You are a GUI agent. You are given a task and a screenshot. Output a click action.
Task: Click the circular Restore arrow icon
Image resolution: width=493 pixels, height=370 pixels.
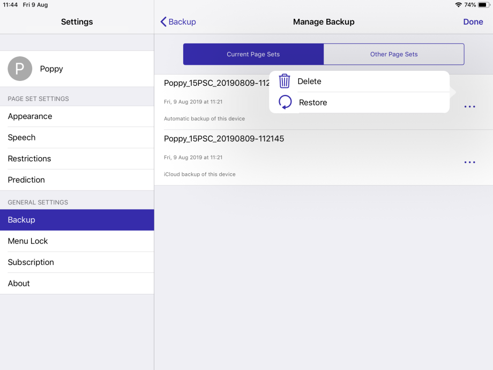pyautogui.click(x=285, y=102)
